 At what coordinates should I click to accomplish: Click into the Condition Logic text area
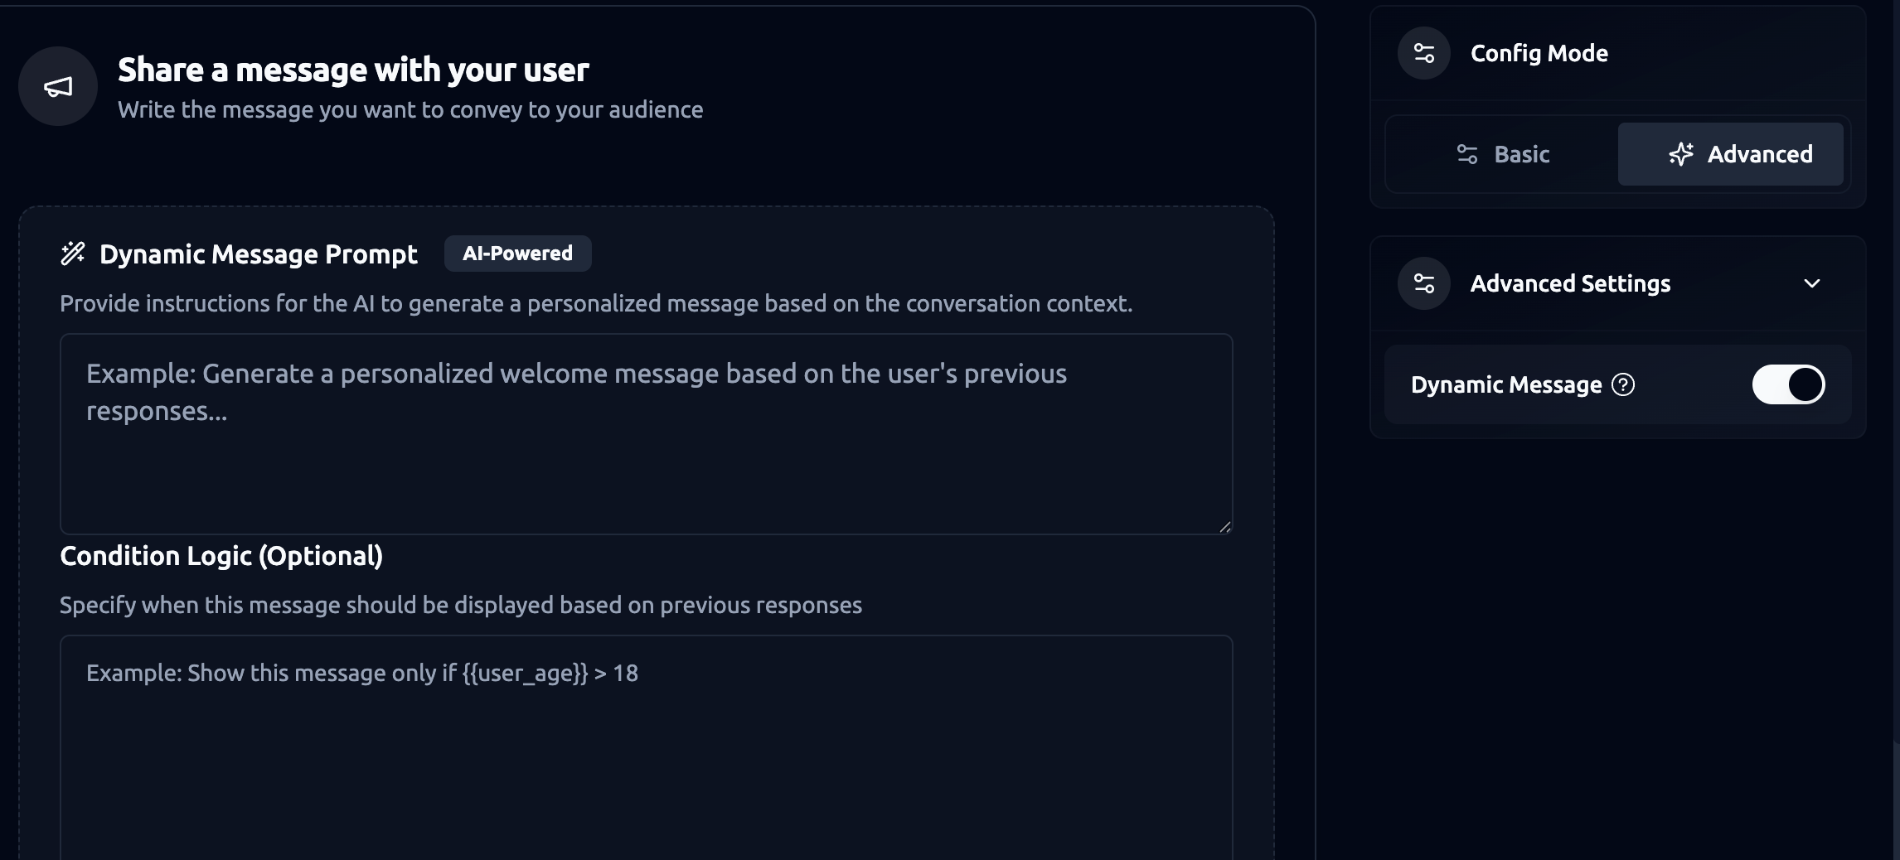[x=646, y=746]
